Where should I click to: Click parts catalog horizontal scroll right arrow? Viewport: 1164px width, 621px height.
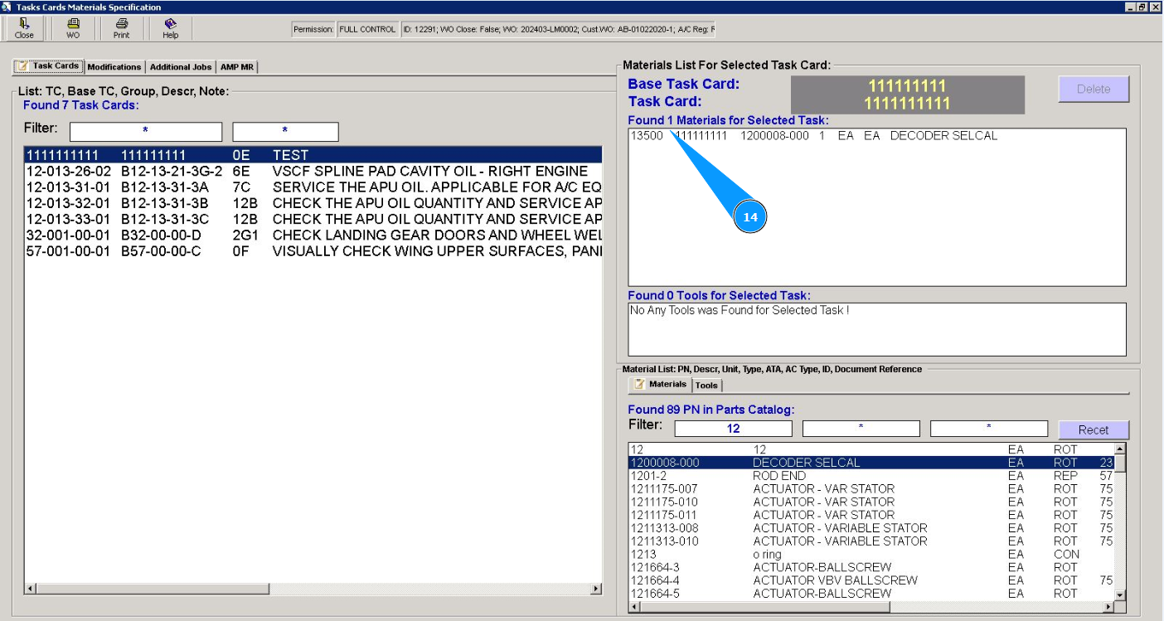click(x=1108, y=607)
